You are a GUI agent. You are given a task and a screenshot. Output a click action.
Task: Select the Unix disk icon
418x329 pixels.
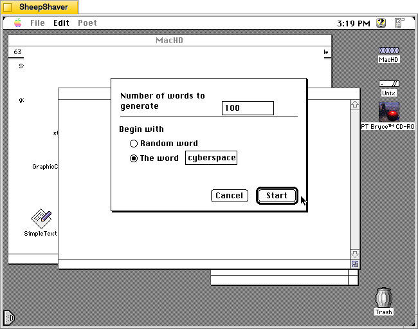pyautogui.click(x=389, y=84)
